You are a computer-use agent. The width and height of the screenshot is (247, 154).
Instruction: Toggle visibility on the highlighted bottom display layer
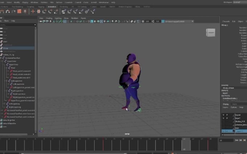(x=223, y=131)
